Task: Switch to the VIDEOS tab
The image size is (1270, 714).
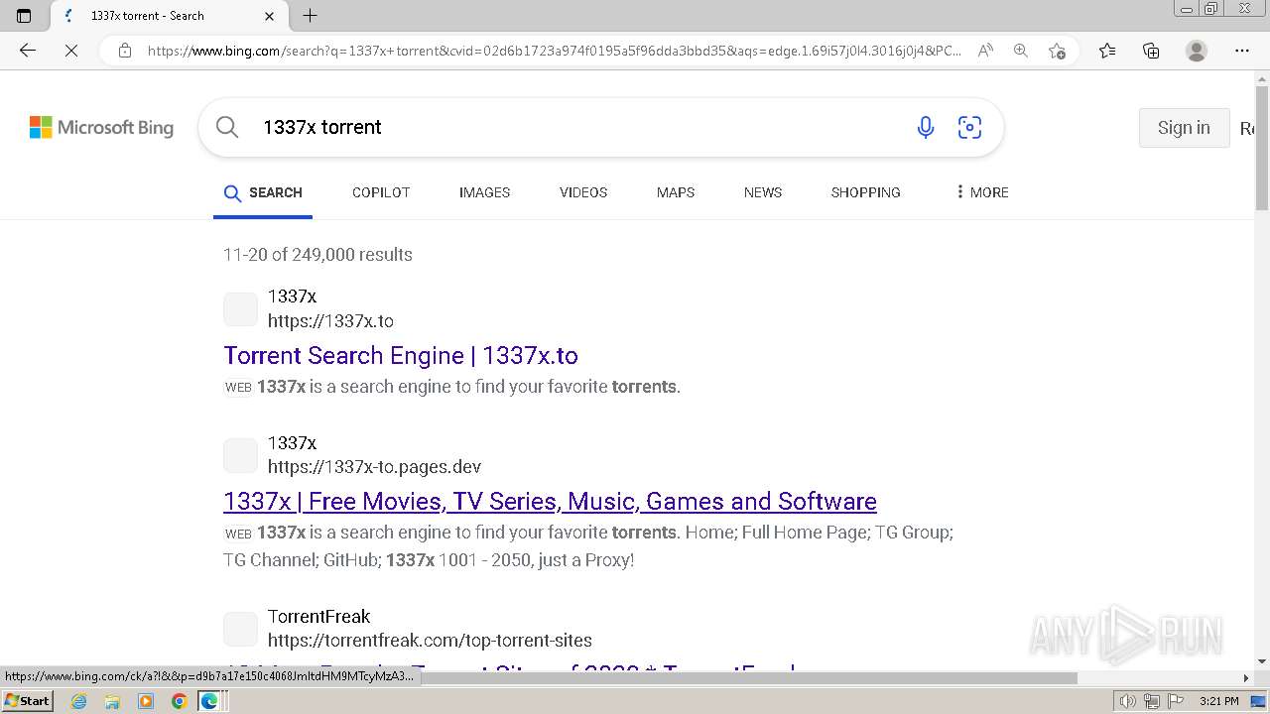Action: tap(583, 192)
